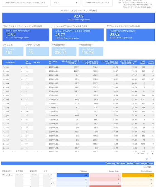The image size is (158, 187).
Task: Click the 2024/08/22 created date cell
Action: pyautogui.click(x=54, y=67)
